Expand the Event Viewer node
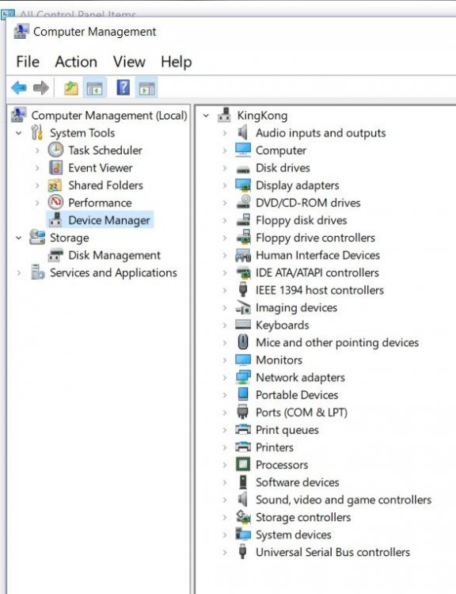Image resolution: width=456 pixels, height=594 pixels. pyautogui.click(x=37, y=168)
